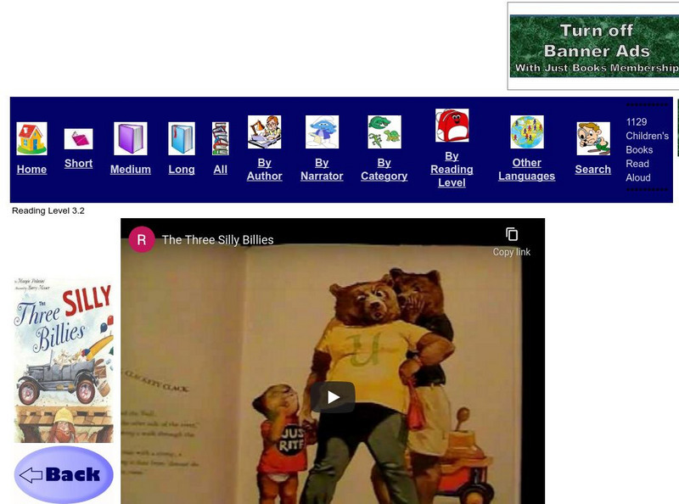Go to the Home link
Viewport: 679px width, 504px height.
[31, 170]
